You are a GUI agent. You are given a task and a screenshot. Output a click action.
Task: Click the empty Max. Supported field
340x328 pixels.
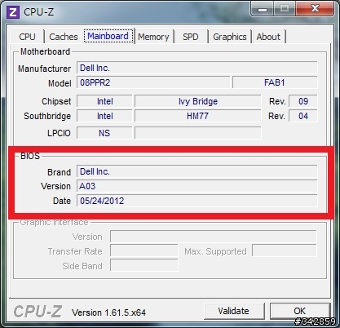coord(285,250)
